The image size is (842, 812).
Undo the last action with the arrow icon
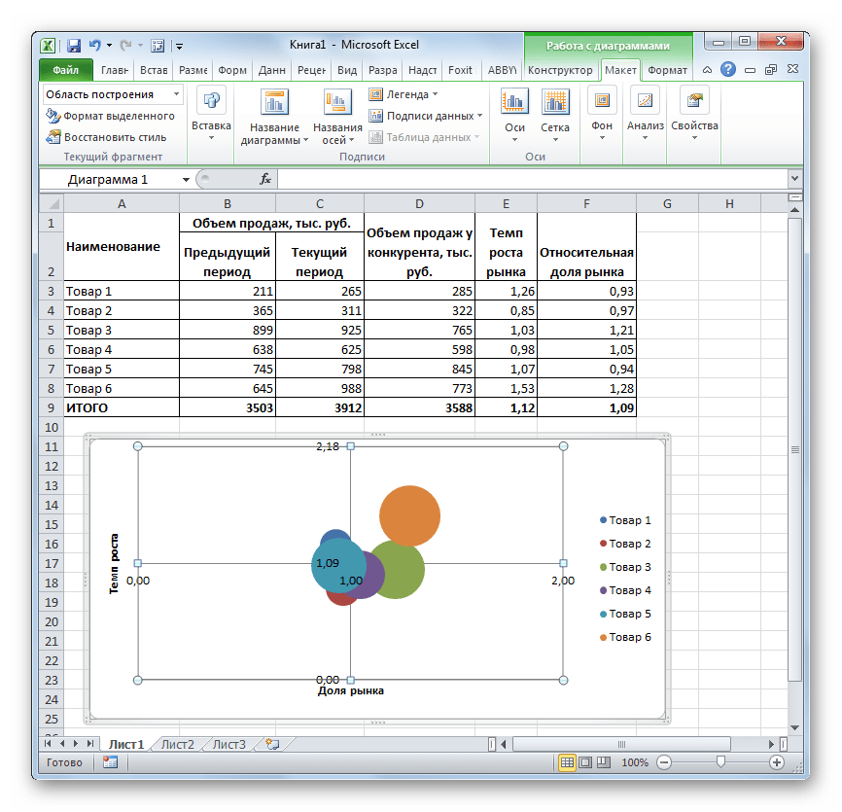pyautogui.click(x=95, y=46)
